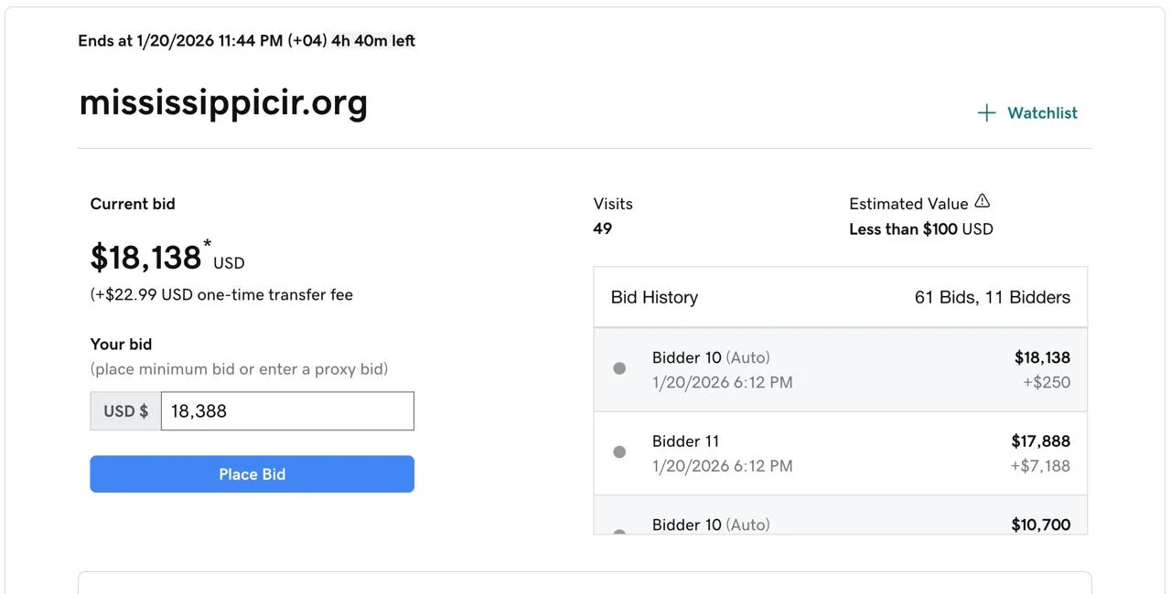
Task: Click the 61 Bids, 11 Bidders summary
Action: coord(992,297)
